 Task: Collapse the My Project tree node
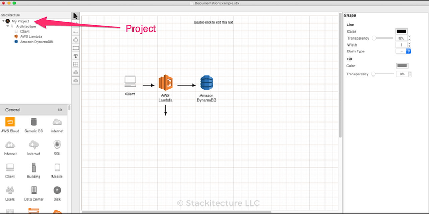3,21
